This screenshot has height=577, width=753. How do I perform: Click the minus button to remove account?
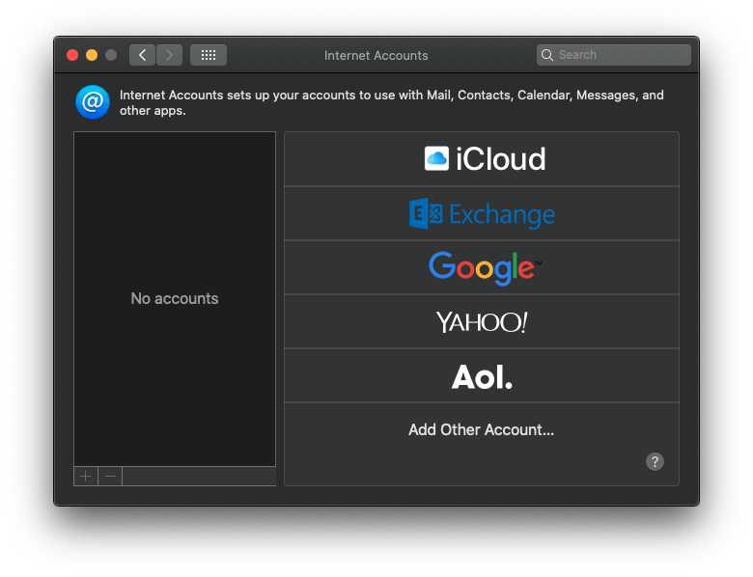pyautogui.click(x=110, y=477)
